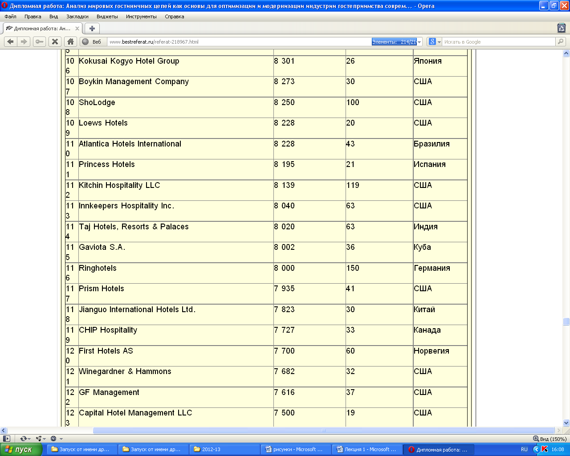
Task: Click the Kokusai Kogyo Hotel Group cell
Action: [x=175, y=66]
